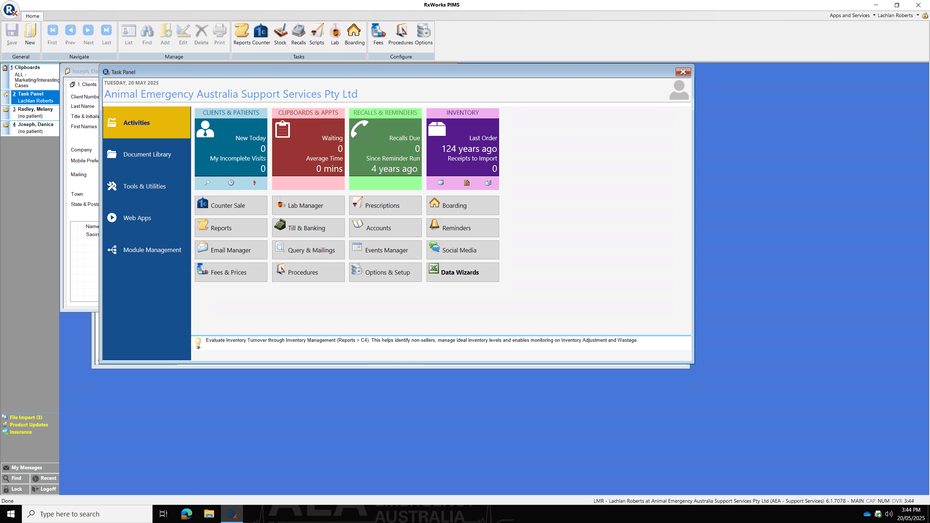Viewport: 930px width, 523px height.
Task: Click the Social Media button
Action: (462, 250)
